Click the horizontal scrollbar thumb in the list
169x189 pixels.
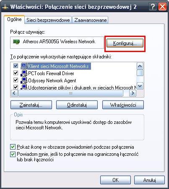coord(71,93)
